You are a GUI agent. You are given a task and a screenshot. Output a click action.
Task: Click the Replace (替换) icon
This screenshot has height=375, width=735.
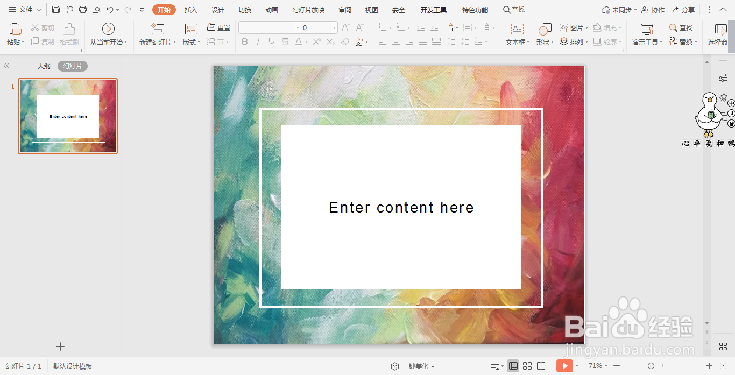pos(673,41)
